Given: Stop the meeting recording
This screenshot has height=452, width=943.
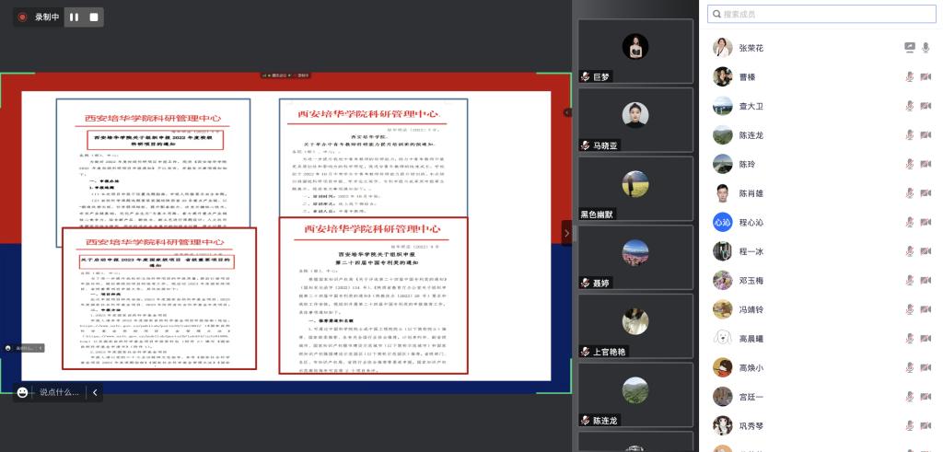Looking at the screenshot, I should tap(94, 17).
